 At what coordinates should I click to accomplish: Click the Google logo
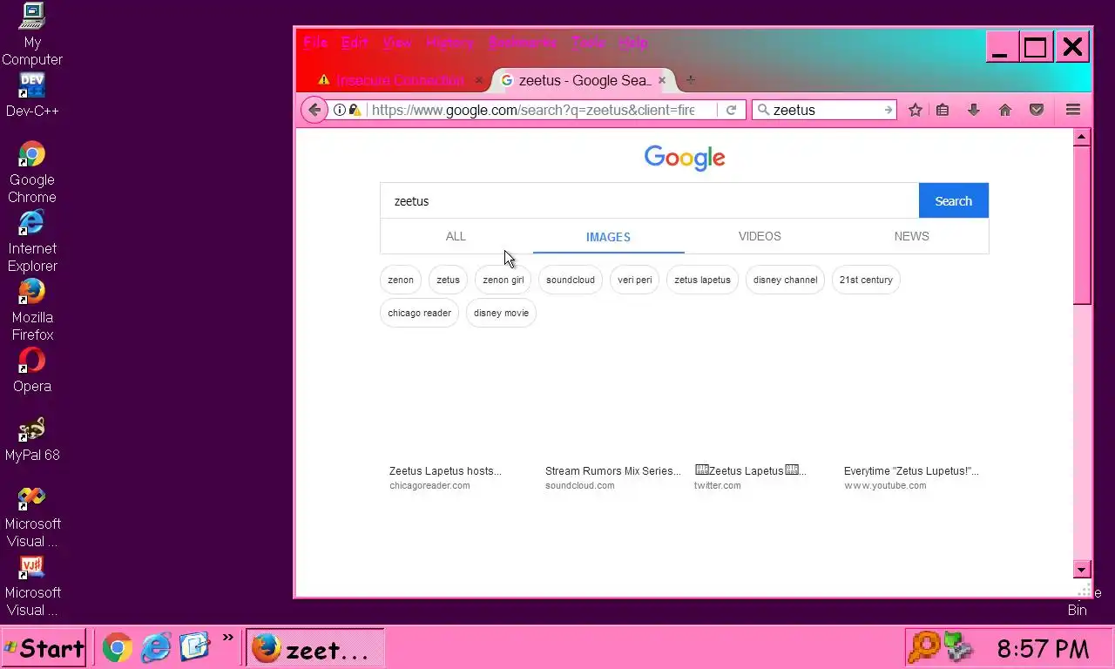685,158
